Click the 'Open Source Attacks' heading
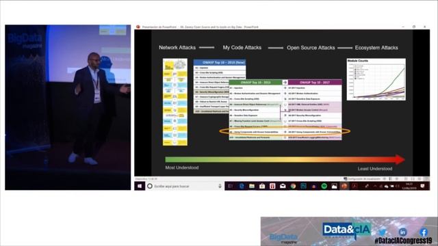The height and width of the screenshot is (246, 438). (x=311, y=48)
